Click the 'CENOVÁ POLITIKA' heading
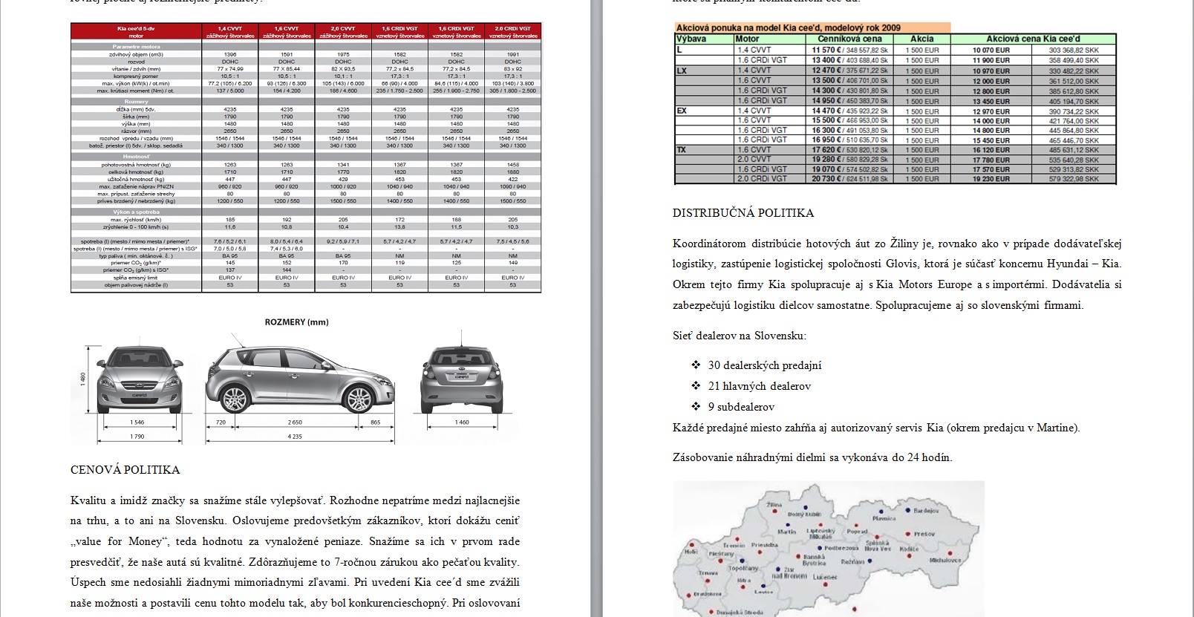This screenshot has width=1194, height=617. coord(125,470)
